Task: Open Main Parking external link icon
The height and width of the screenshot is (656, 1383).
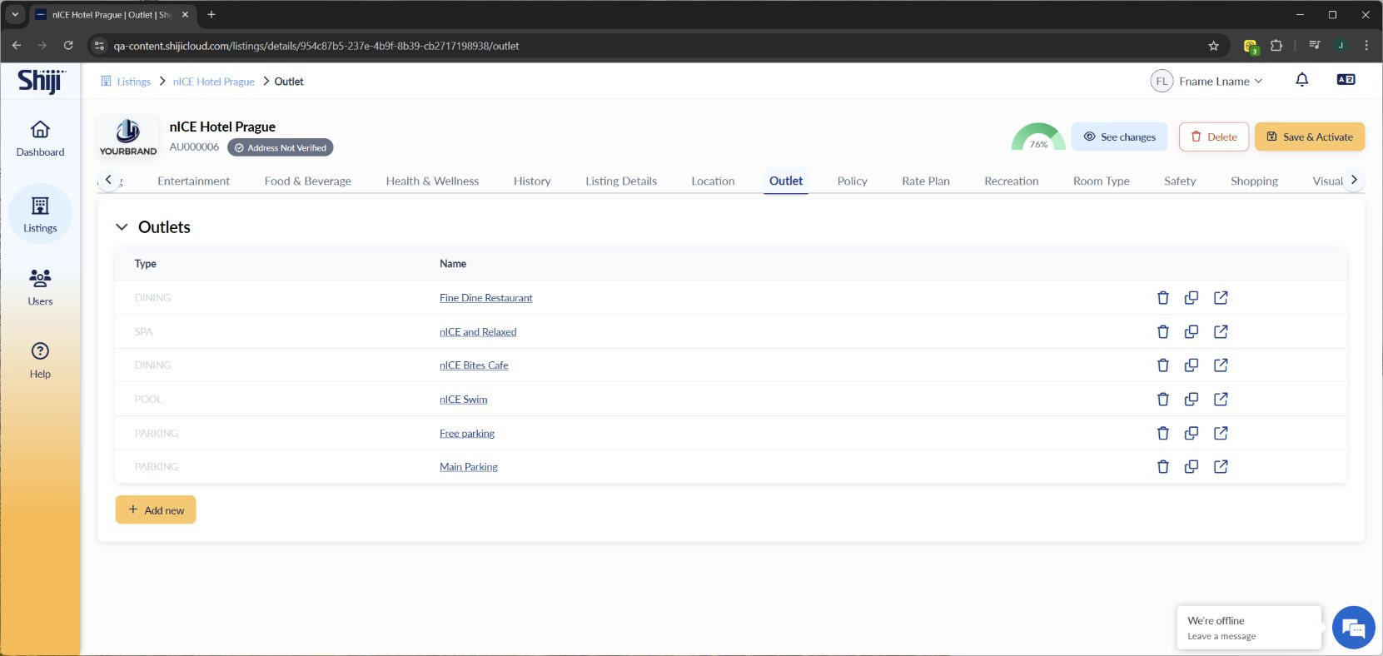Action: 1221,467
